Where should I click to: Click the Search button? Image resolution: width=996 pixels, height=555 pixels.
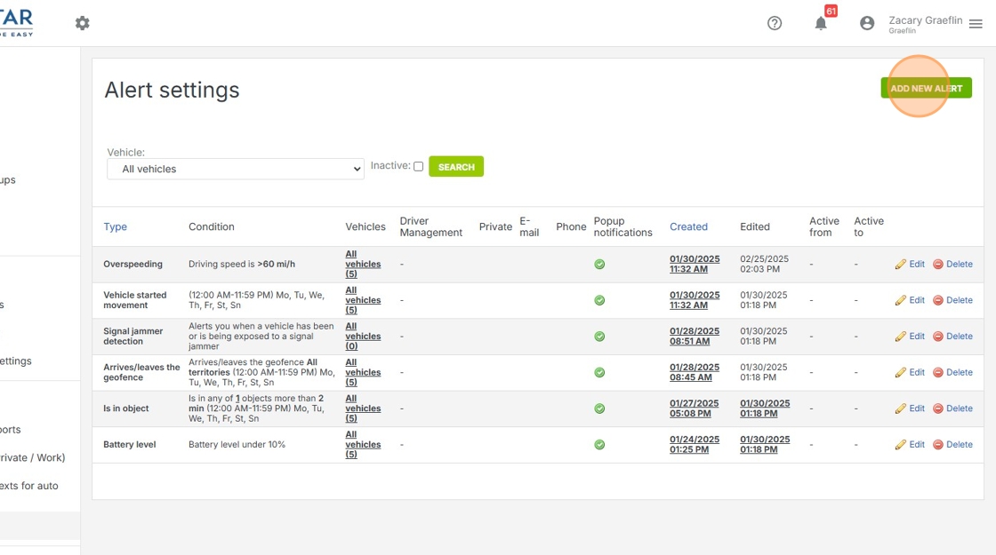click(x=456, y=166)
